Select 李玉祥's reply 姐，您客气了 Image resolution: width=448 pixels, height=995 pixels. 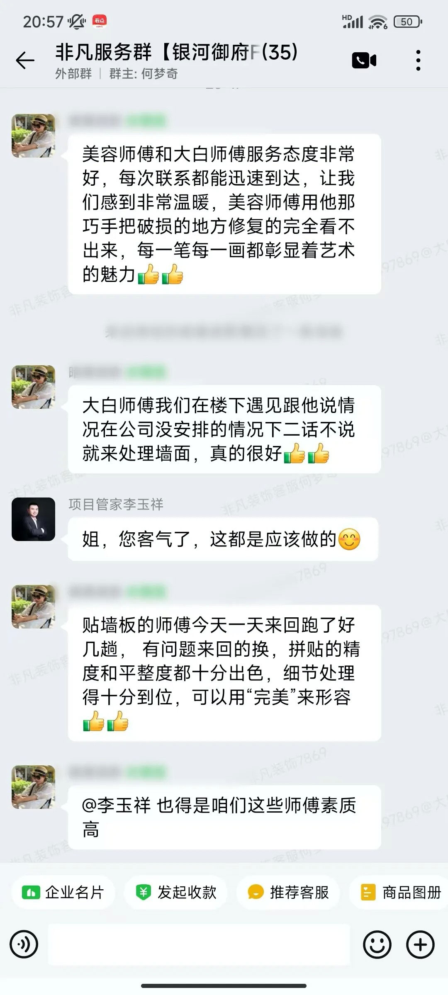tap(223, 539)
